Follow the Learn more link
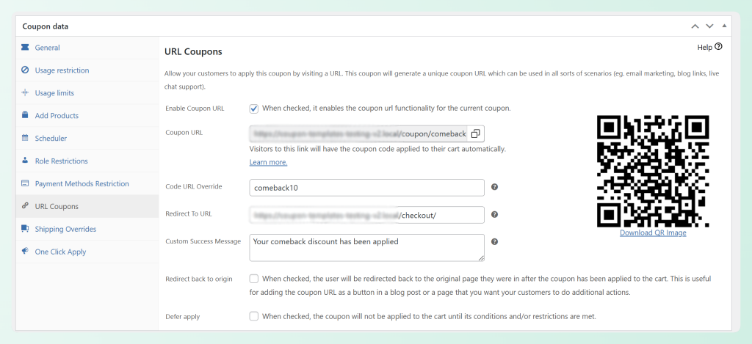Screen dimensions: 752x344 [268, 162]
